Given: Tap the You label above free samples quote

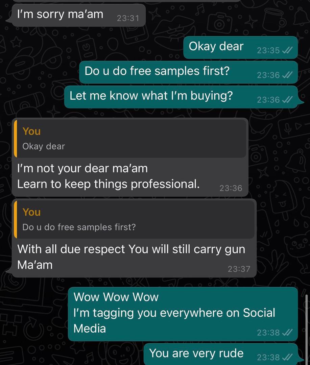Looking at the screenshot, I should [x=31, y=212].
